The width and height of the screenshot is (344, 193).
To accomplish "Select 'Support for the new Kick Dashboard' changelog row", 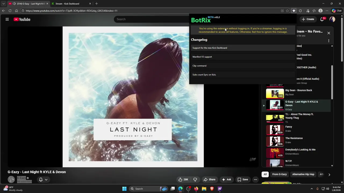I will pos(243,48).
